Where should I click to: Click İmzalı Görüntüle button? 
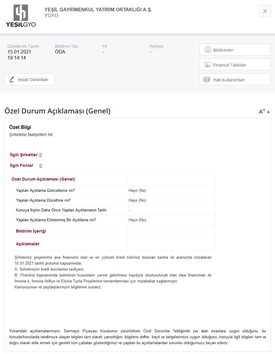click(29, 80)
